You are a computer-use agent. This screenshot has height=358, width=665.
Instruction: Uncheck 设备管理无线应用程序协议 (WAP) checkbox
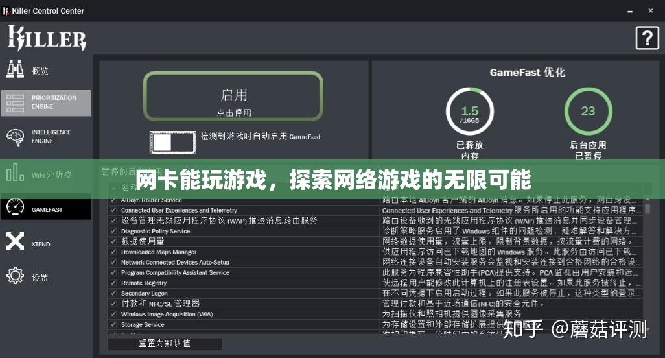[x=113, y=220]
